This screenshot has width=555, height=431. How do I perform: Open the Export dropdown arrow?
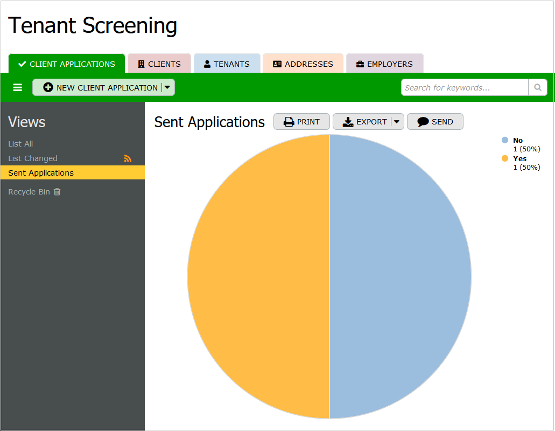coord(397,122)
